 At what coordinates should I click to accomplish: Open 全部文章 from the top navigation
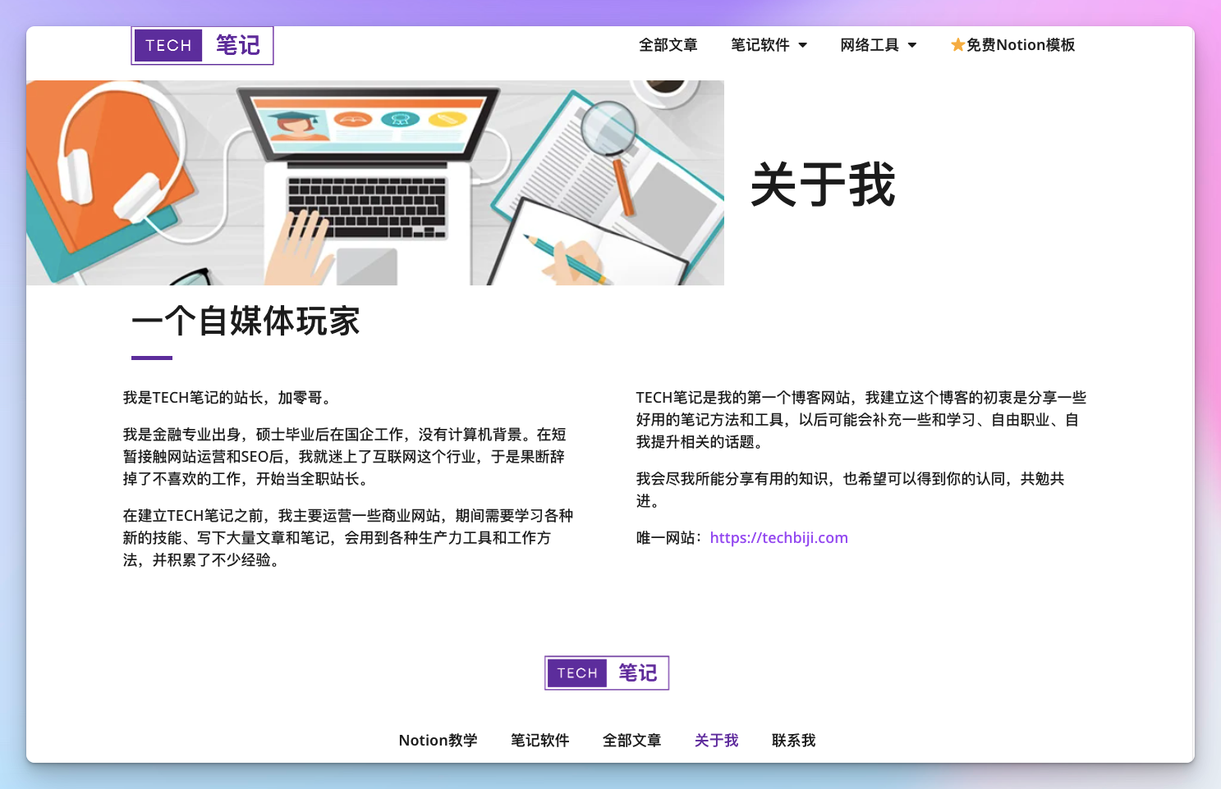point(668,45)
